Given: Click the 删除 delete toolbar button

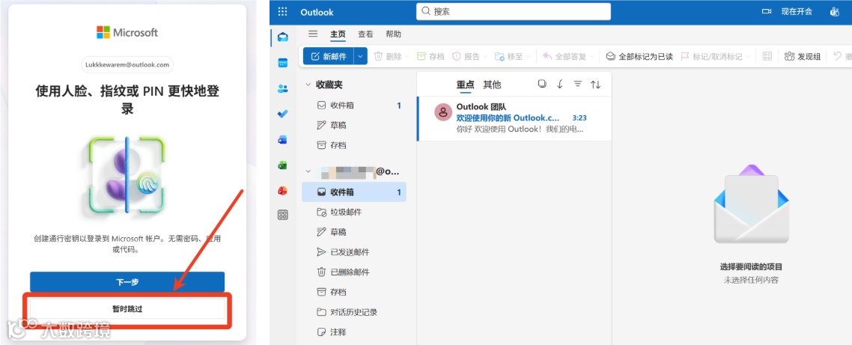Looking at the screenshot, I should tap(387, 57).
